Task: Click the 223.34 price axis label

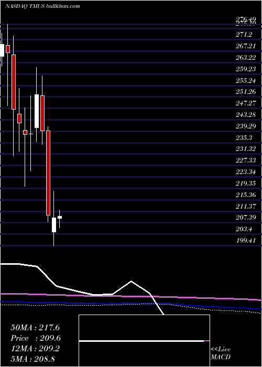Action: [246, 172]
